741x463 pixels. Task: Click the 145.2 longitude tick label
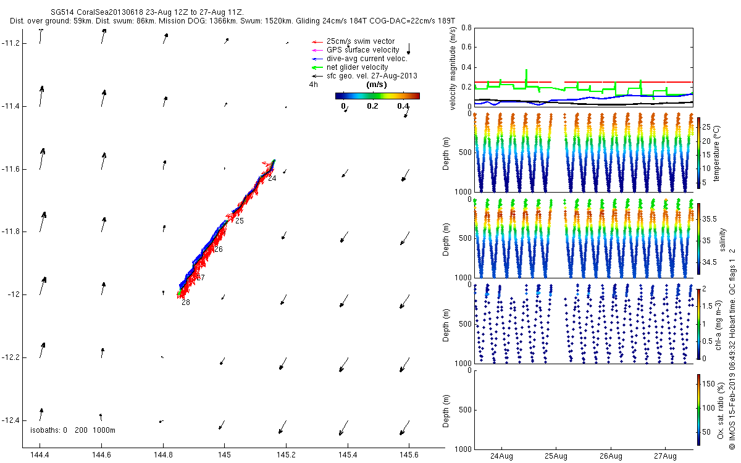(x=287, y=456)
